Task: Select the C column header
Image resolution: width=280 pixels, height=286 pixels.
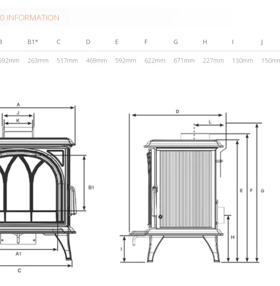Action: pyautogui.click(x=58, y=42)
